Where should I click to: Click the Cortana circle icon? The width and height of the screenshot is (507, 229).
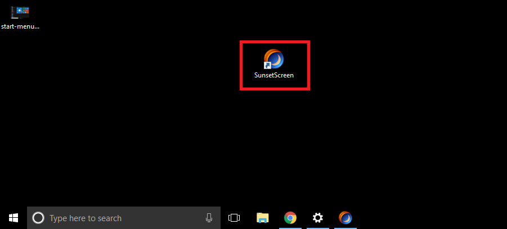tap(38, 218)
